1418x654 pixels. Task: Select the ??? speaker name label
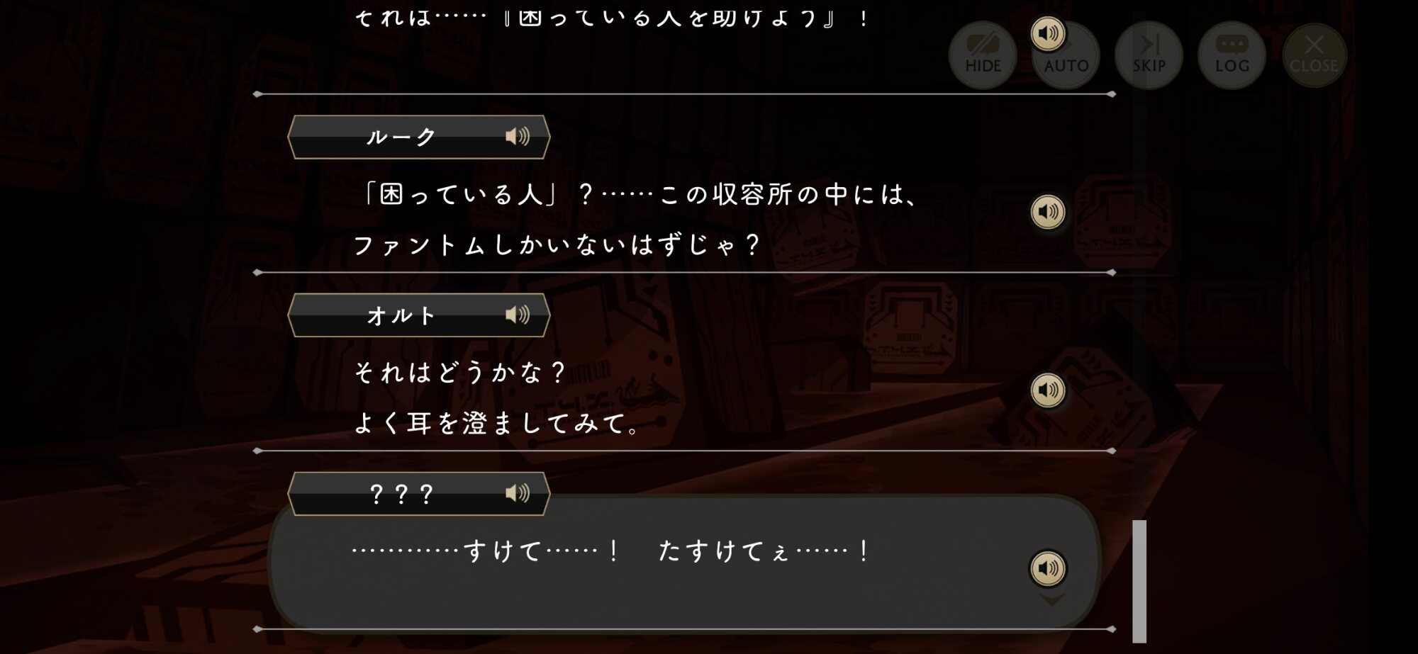401,494
